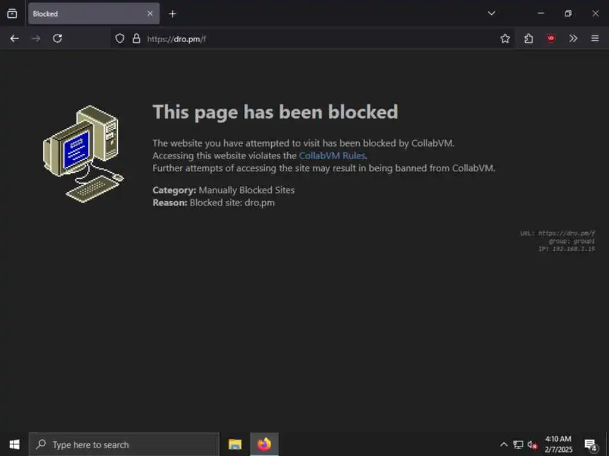Open the Firefox View icon

click(x=12, y=14)
